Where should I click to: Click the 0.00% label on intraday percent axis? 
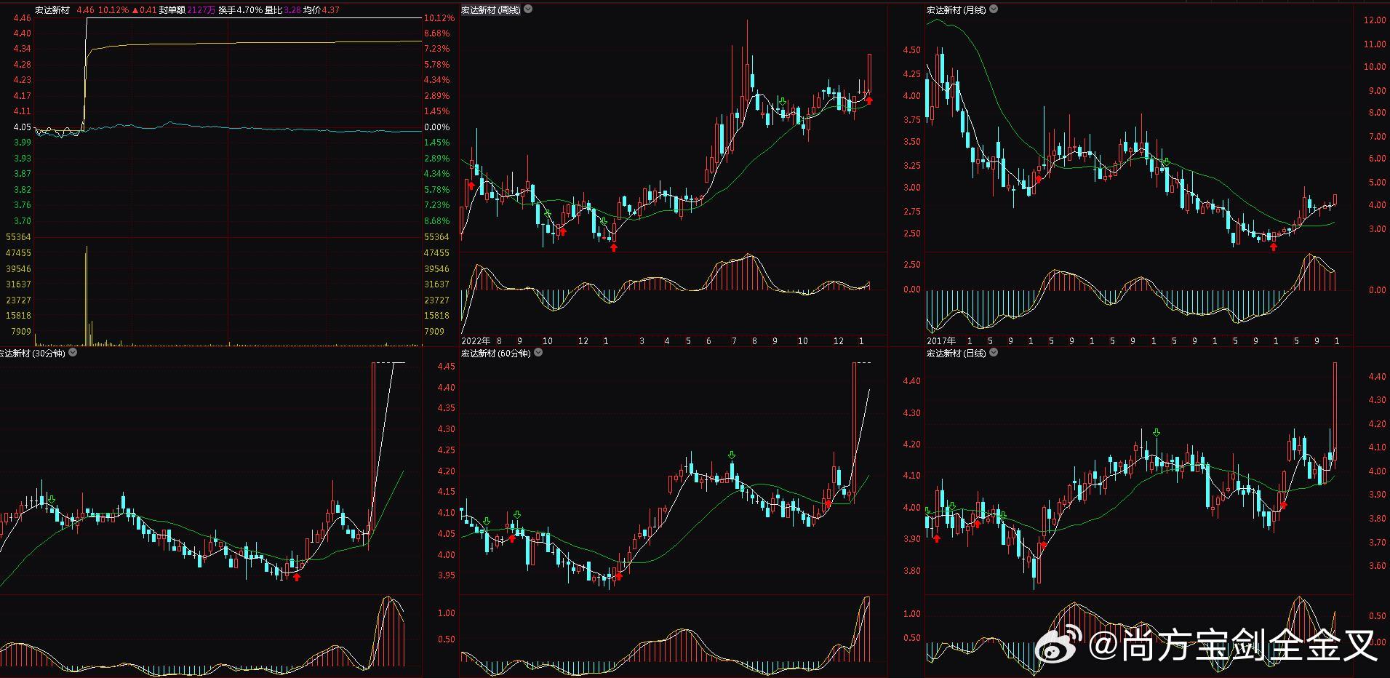coord(436,127)
